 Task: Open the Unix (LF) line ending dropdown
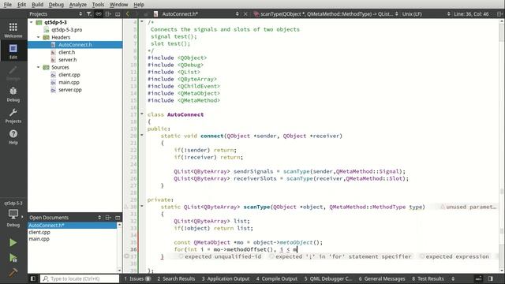[x=426, y=14]
